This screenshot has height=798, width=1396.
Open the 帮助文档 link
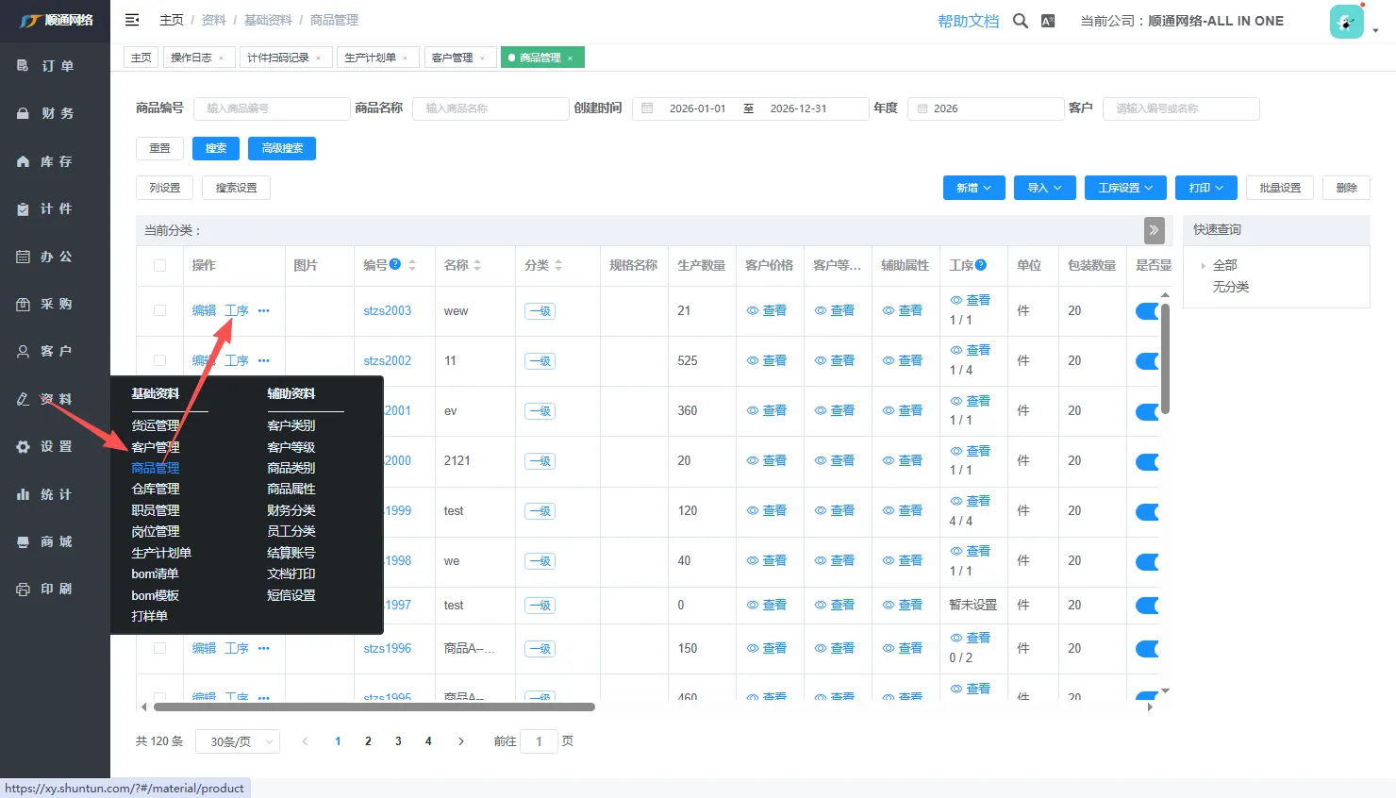[968, 21]
